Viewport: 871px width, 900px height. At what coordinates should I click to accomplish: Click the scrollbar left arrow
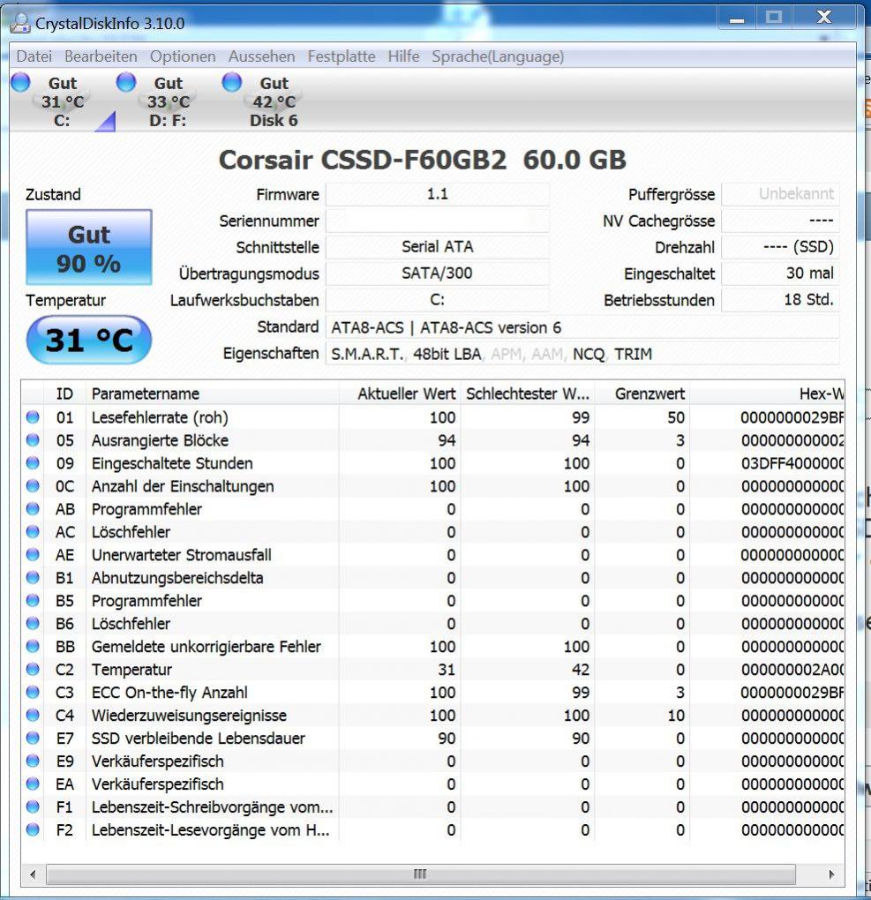tap(33, 874)
